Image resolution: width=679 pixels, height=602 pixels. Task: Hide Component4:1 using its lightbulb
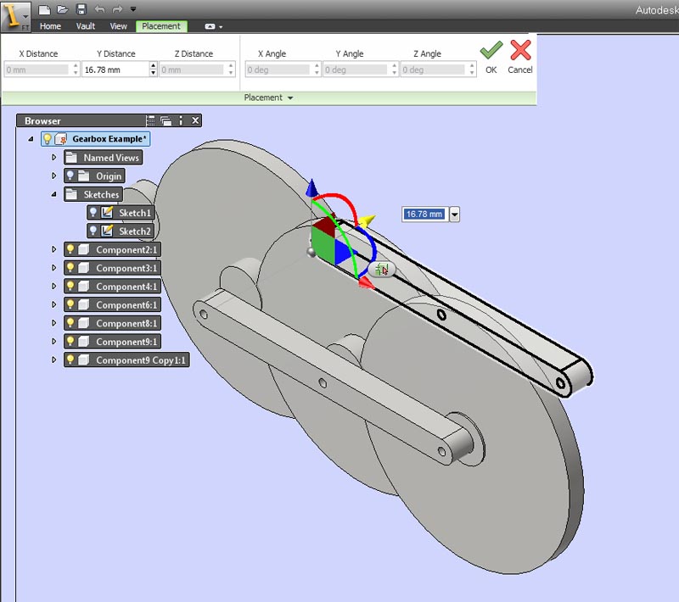(70, 286)
